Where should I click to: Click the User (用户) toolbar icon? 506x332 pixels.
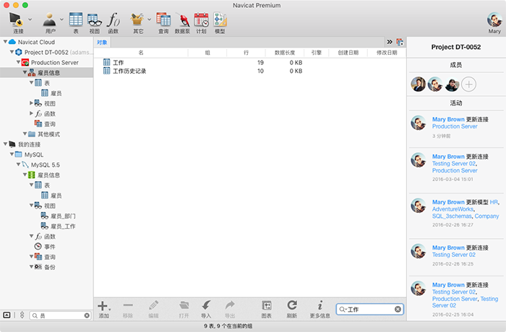pos(50,19)
